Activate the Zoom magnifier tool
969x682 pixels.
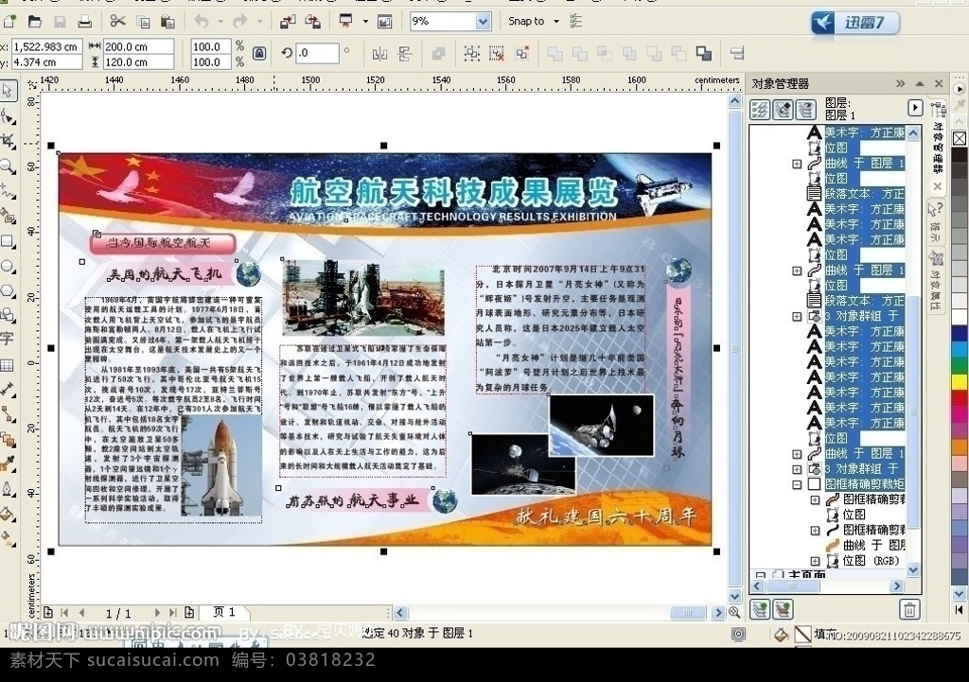coord(8,166)
